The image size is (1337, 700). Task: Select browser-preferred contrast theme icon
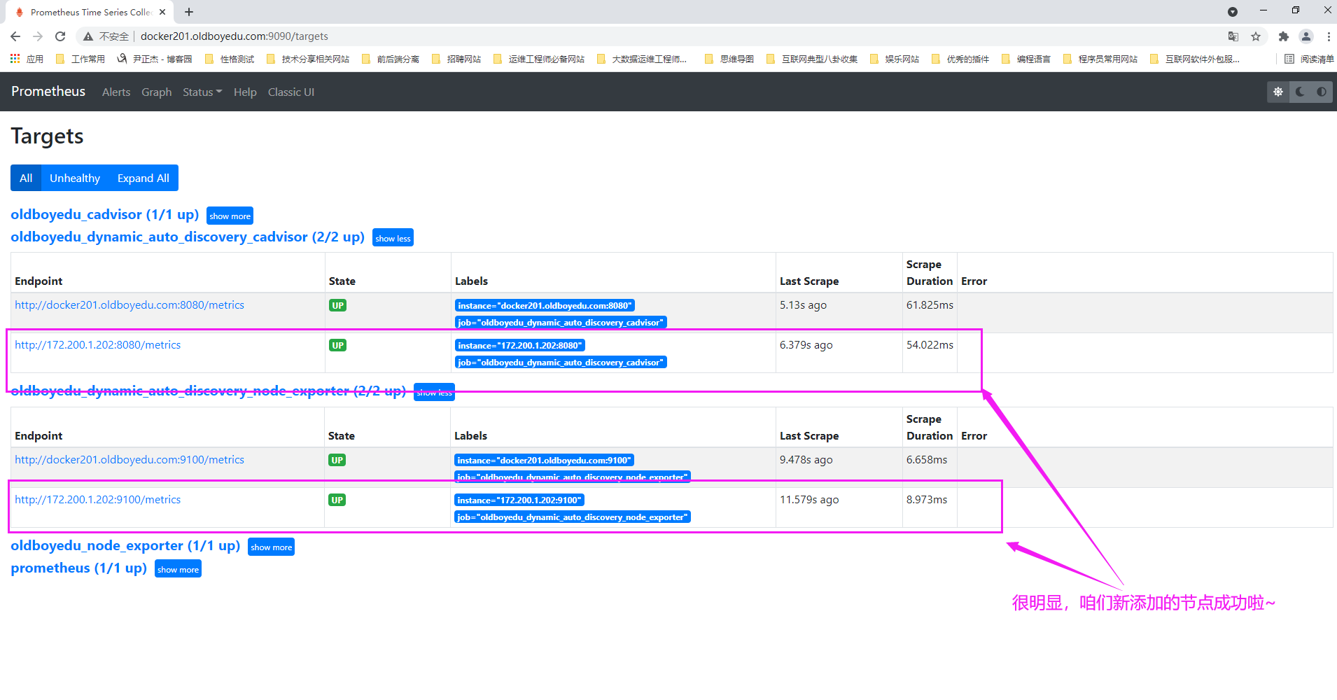1322,92
